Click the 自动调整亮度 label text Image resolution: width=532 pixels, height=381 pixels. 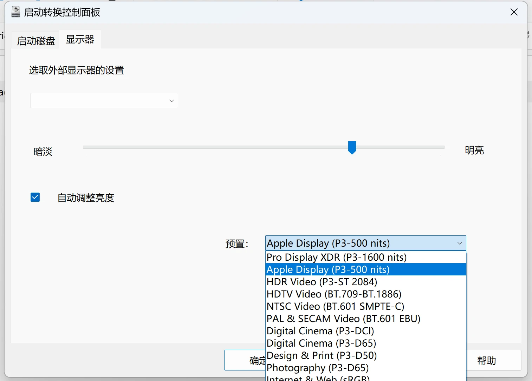86,198
